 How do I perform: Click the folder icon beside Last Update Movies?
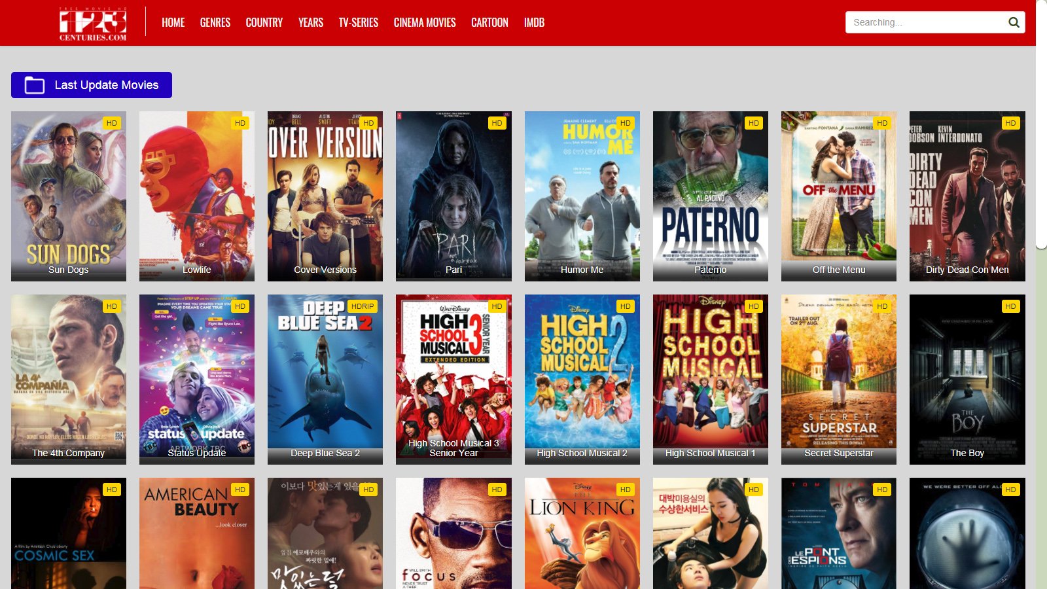click(x=35, y=85)
